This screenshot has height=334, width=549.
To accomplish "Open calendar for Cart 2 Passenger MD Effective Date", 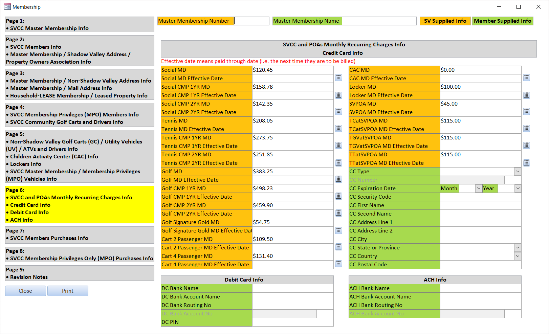I will (x=338, y=247).
